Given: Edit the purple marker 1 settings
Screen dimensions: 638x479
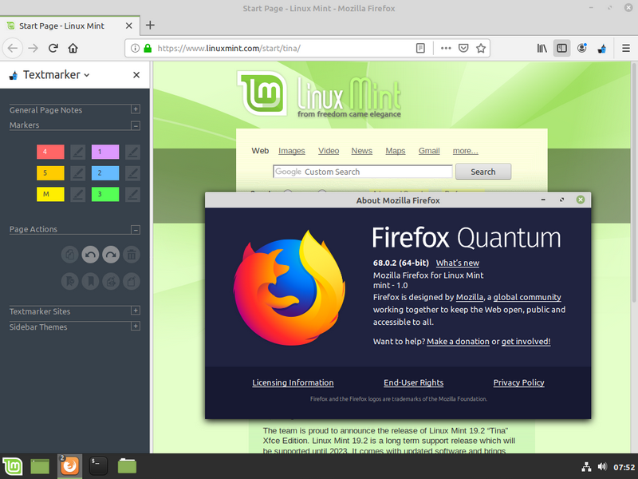Looking at the screenshot, I should (132, 152).
